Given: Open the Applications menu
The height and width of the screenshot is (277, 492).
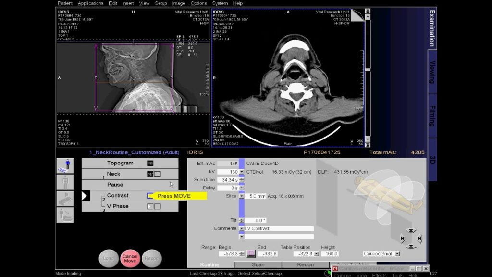Looking at the screenshot, I should pos(90,3).
